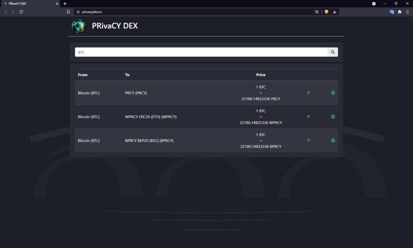Select the PRivaCY DEX browser tab
The width and height of the screenshot is (413, 248).
[28, 4]
